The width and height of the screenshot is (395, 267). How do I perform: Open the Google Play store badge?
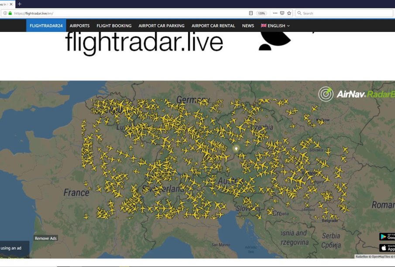click(387, 237)
